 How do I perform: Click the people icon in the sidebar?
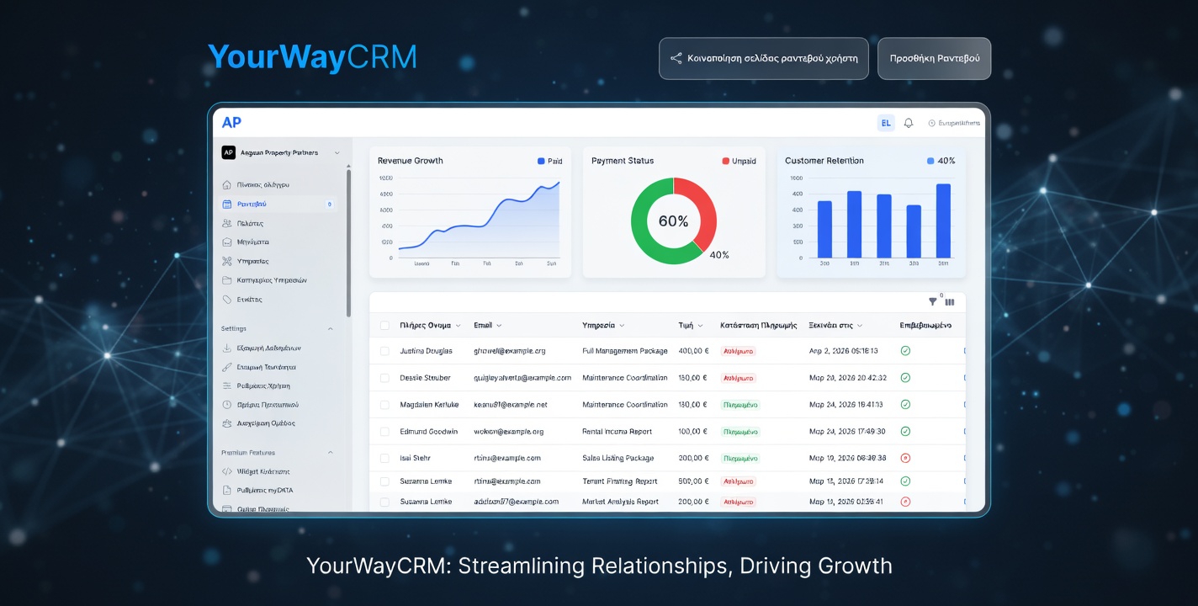pyautogui.click(x=227, y=223)
